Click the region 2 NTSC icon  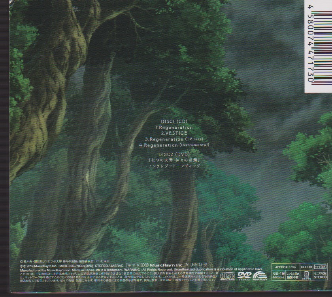click(x=306, y=275)
